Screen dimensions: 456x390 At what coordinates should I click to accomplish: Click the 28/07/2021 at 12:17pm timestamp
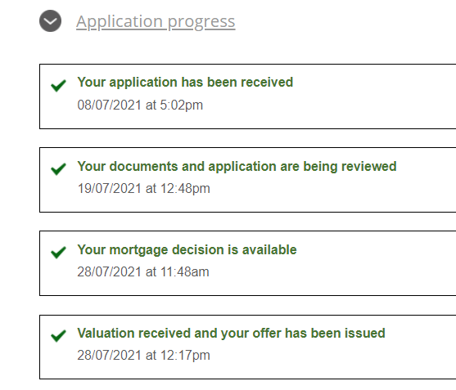(143, 355)
